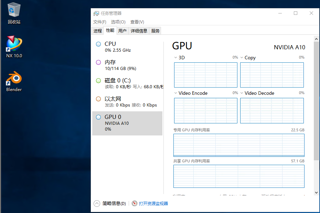Click scrollbar down arrow in GPU panel
The image size is (320, 213).
(316, 193)
